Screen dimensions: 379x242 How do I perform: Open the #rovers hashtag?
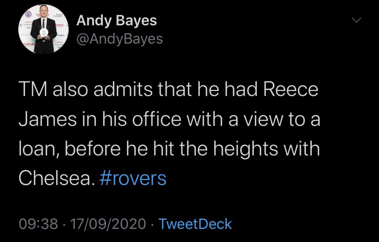133,178
